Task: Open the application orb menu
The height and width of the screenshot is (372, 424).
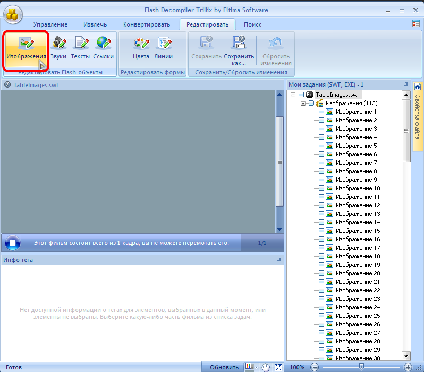Action: tap(12, 14)
